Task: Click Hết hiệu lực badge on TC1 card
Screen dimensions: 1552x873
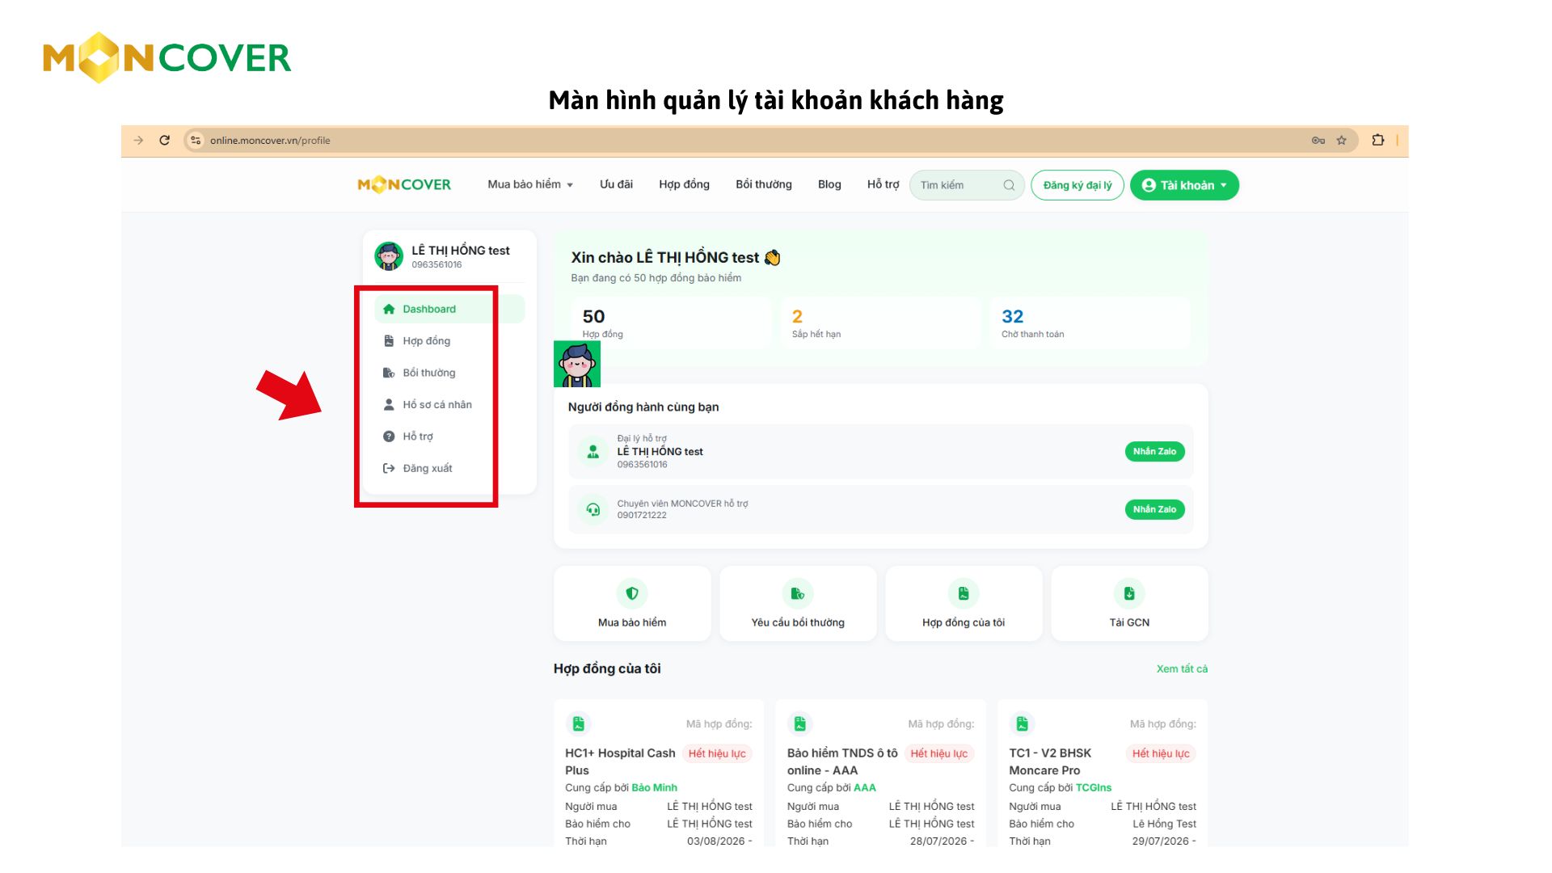Action: [x=1161, y=753]
